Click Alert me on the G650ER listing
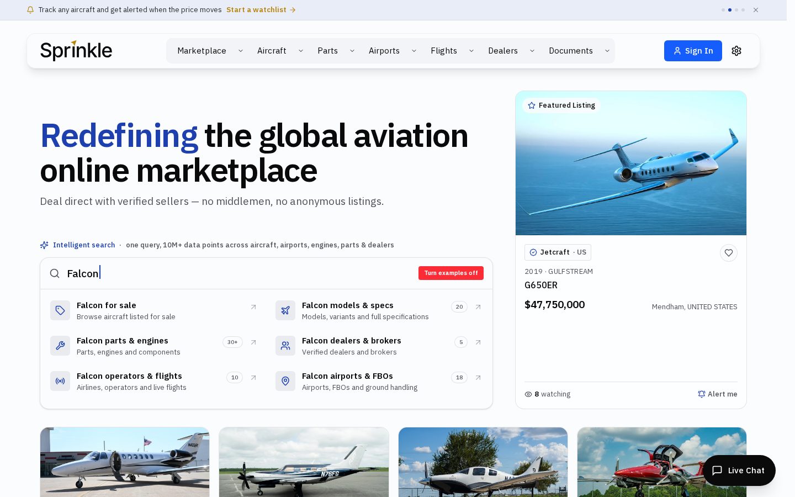Viewport: 795px width, 497px height. (x=718, y=394)
